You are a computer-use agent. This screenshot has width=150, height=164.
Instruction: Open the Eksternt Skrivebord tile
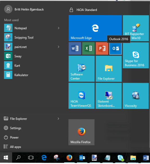[x=109, y=96]
